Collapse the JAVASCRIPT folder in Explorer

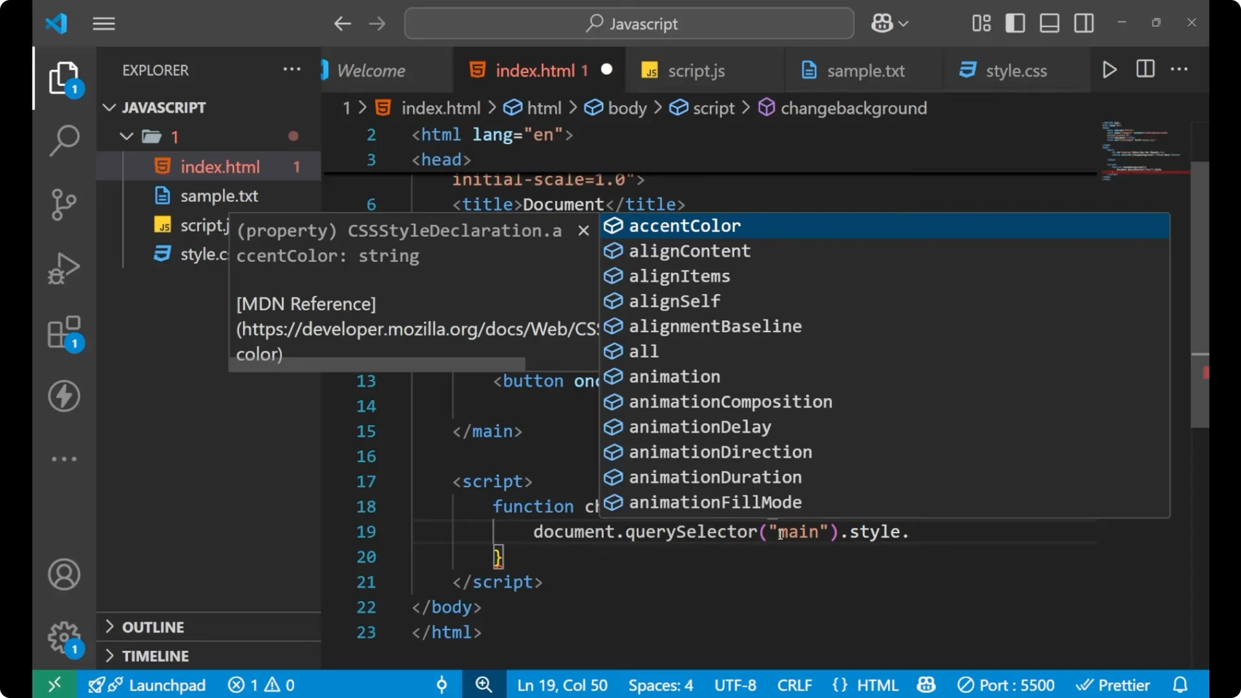pos(109,107)
